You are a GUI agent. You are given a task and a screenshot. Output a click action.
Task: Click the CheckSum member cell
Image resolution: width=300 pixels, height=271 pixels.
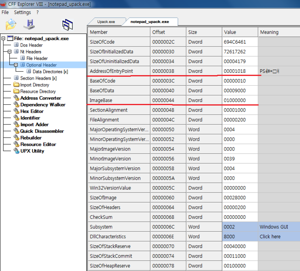(119, 217)
